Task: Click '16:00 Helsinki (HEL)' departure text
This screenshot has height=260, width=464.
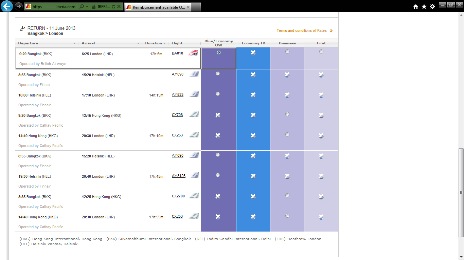Action: coord(35,95)
